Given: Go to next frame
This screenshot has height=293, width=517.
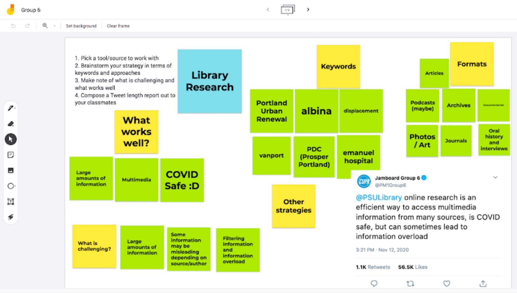Looking at the screenshot, I should coord(308,10).
